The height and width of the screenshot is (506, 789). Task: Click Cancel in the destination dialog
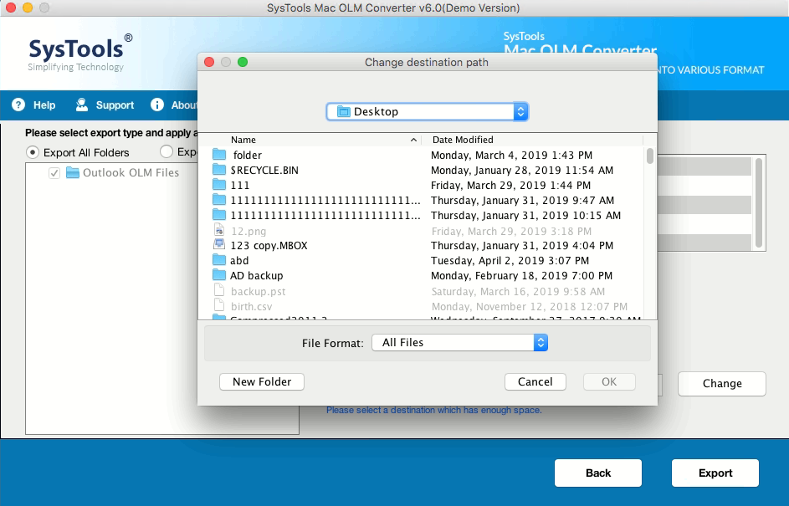(535, 381)
